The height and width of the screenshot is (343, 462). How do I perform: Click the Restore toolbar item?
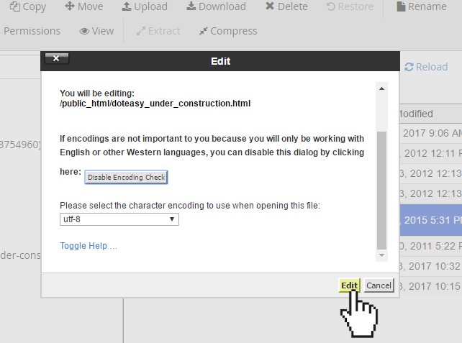350,6
